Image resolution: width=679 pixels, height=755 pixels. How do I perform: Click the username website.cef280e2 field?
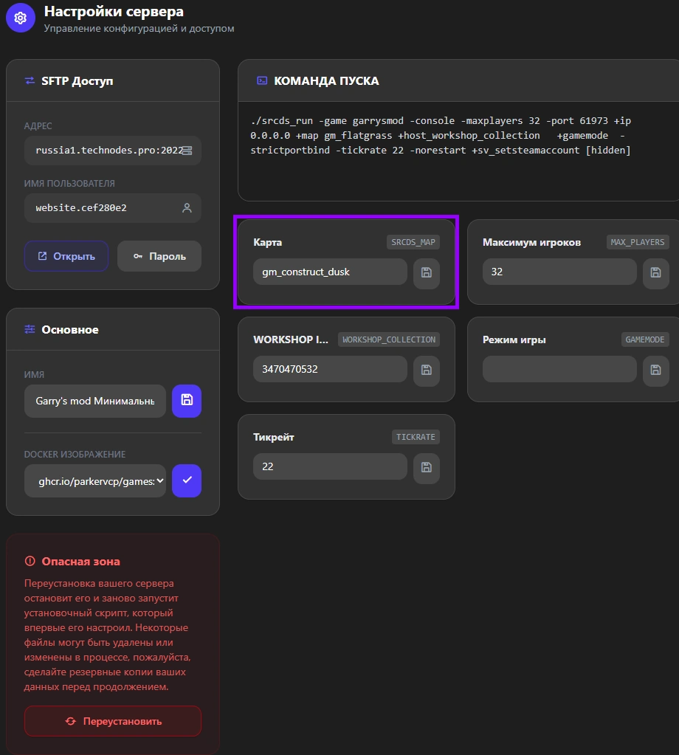[113, 208]
